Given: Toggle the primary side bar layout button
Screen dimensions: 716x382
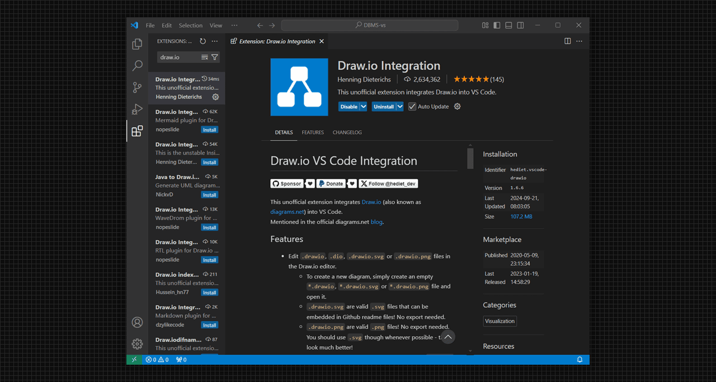Looking at the screenshot, I should click(x=496, y=25).
